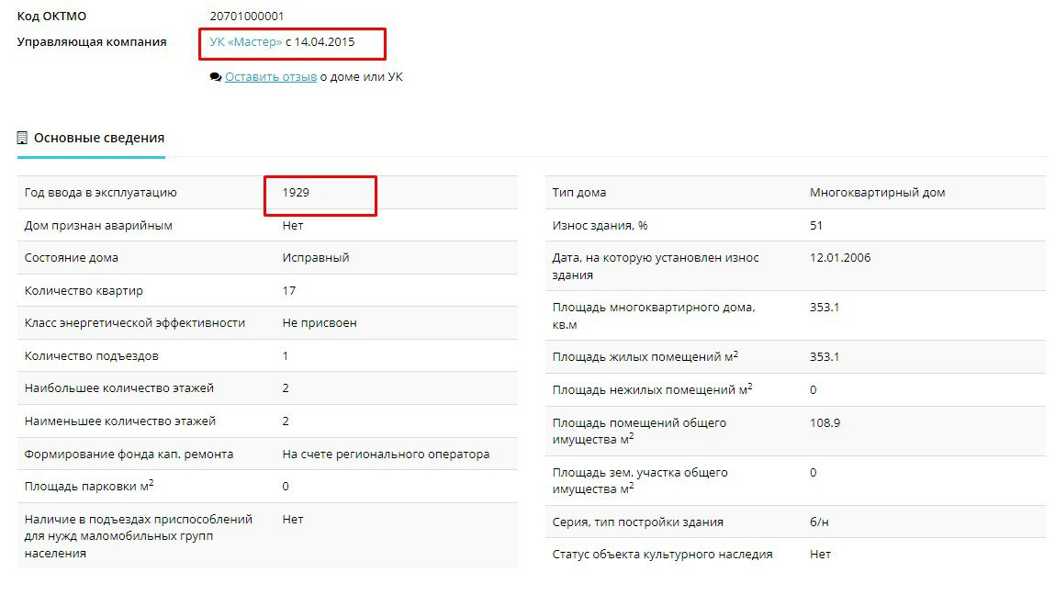This screenshot has height=595, width=1055.
Task: Select the common property area value 108.9
Action: [825, 423]
